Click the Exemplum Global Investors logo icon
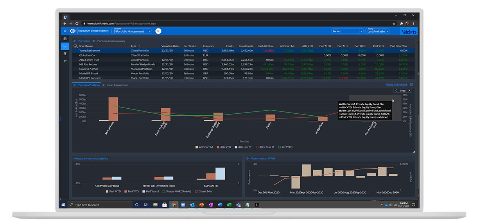Viewport: 479px width, 224px height. click(x=72, y=31)
